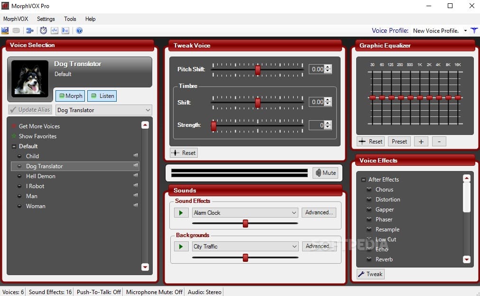
Task: Play the Alarm Clock sound effect
Action: pyautogui.click(x=181, y=212)
